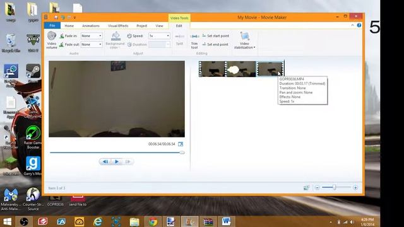Open File Explorer from taskbar
The width and height of the screenshot is (404, 227).
(134, 221)
